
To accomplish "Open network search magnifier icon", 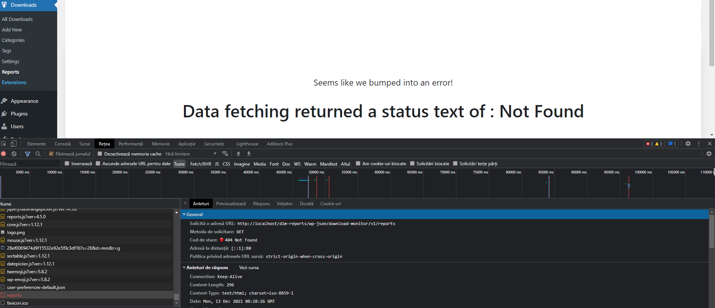I will pyautogui.click(x=38, y=154).
